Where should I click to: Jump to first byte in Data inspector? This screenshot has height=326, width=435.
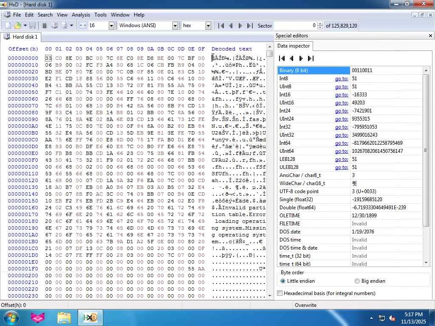pyautogui.click(x=282, y=58)
